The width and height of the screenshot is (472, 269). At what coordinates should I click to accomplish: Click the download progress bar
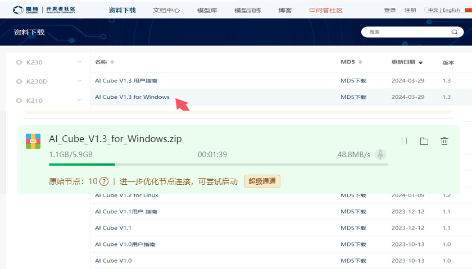tap(218, 165)
